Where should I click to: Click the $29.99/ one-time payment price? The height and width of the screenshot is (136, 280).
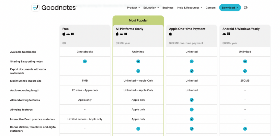[186, 43]
